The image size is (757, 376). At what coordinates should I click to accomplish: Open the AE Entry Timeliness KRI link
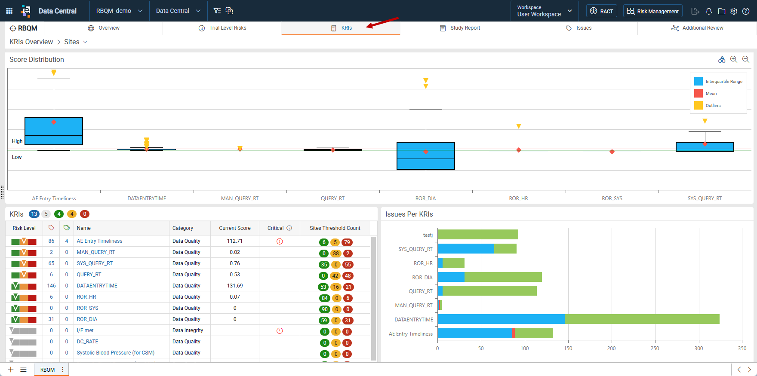pyautogui.click(x=99, y=241)
